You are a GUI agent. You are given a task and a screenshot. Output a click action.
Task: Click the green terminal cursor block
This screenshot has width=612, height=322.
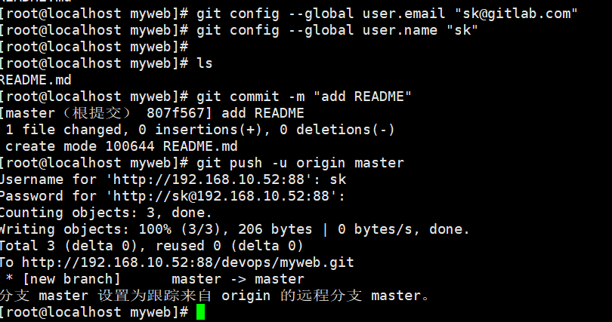(x=201, y=311)
